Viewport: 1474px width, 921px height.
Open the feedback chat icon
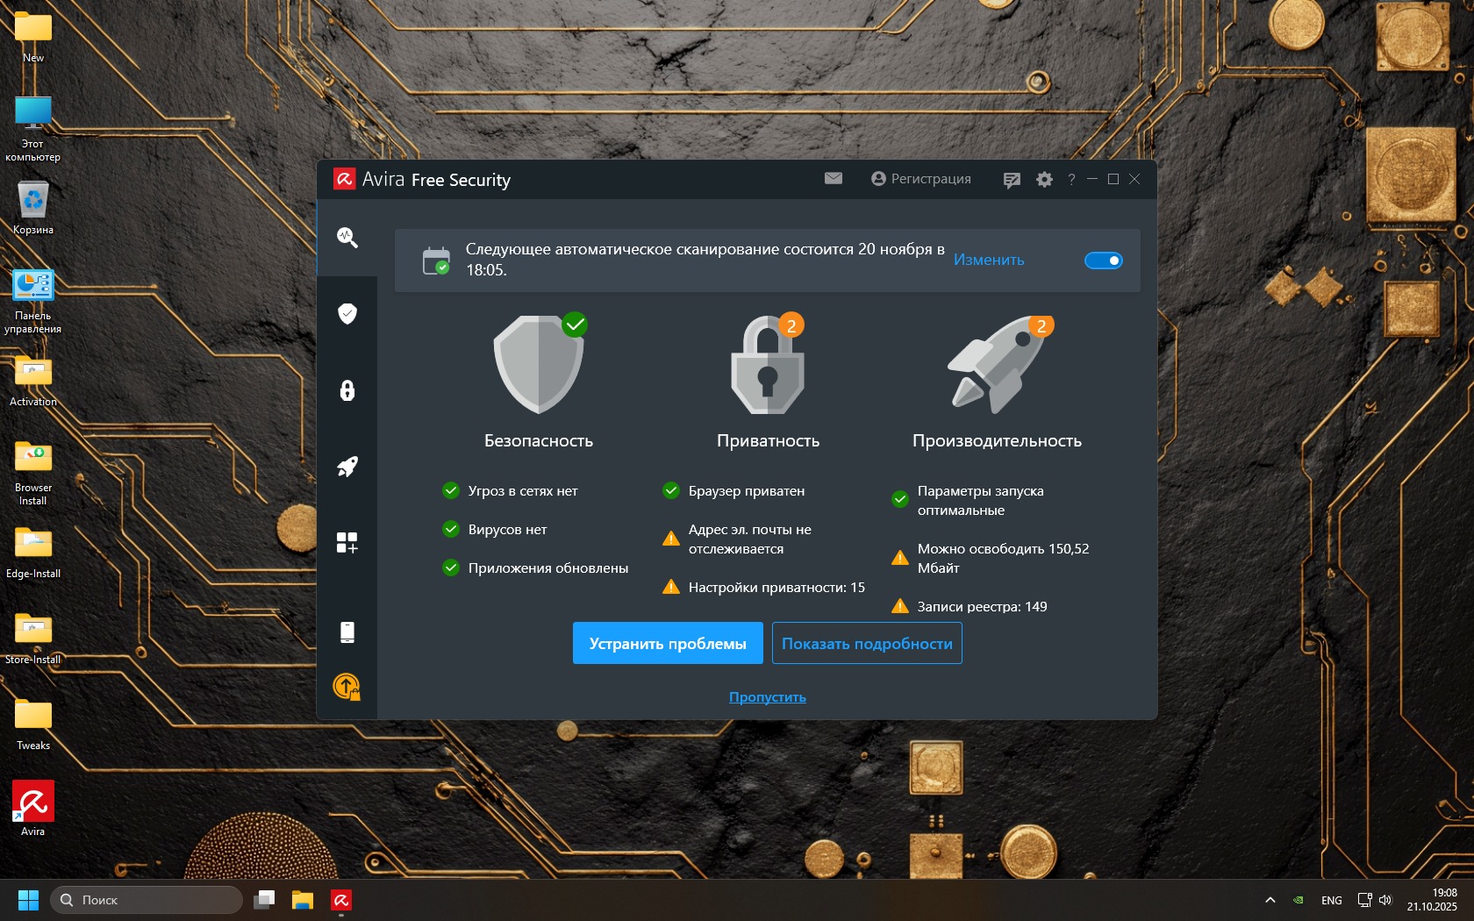click(x=1012, y=180)
